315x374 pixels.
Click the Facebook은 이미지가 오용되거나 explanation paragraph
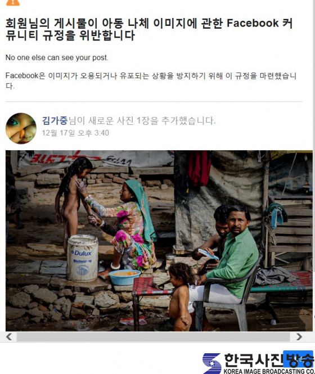coord(151,80)
